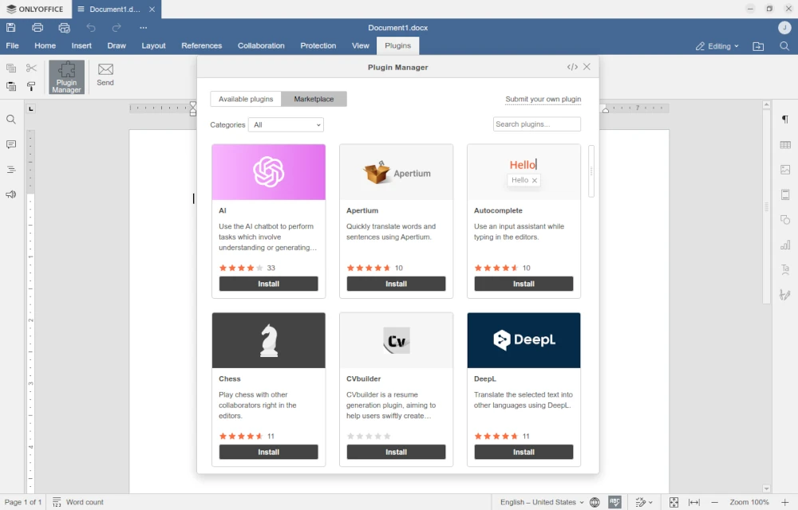Image resolution: width=798 pixels, height=510 pixels.
Task: Install the DeepL plugin
Action: (523, 452)
